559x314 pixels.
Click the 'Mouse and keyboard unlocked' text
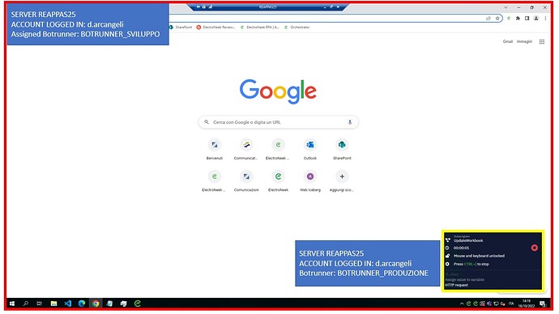pos(479,256)
